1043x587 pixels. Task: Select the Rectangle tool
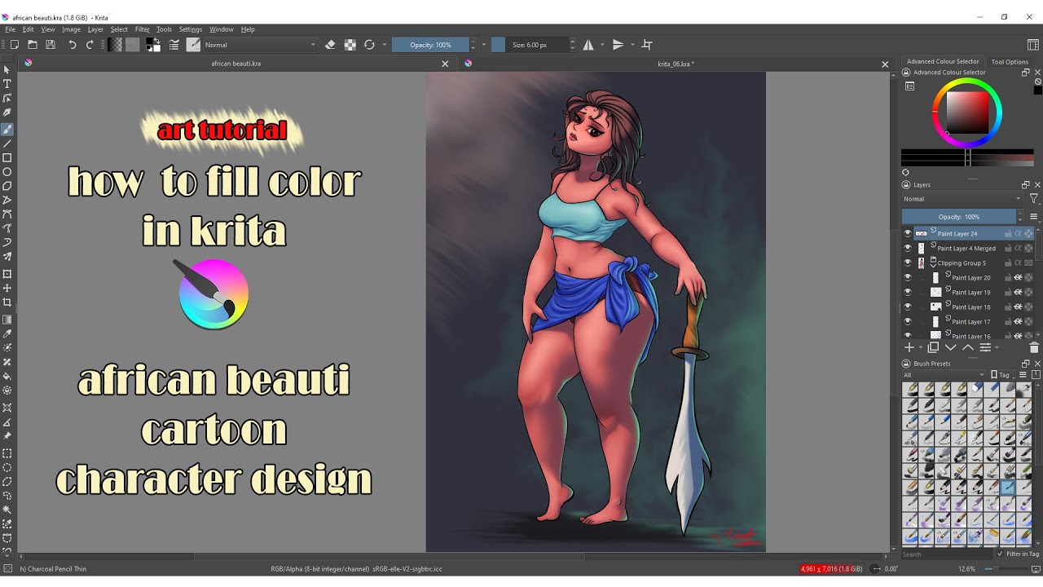(x=7, y=158)
